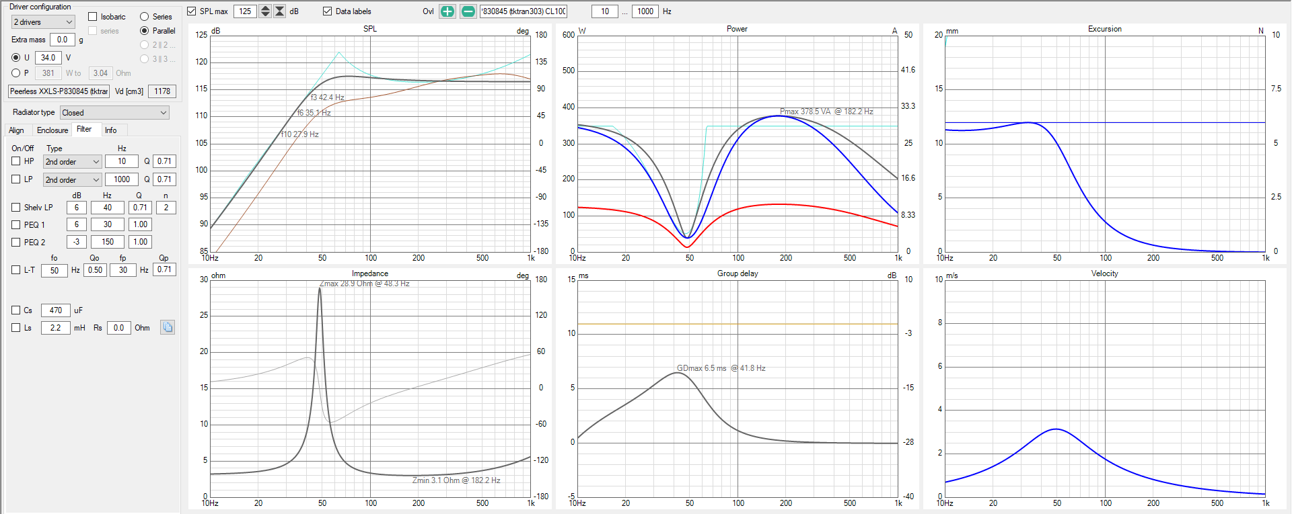This screenshot has width=1292, height=514.
Task: Click the PEQ 2 dB field showing -3
Action: (77, 242)
